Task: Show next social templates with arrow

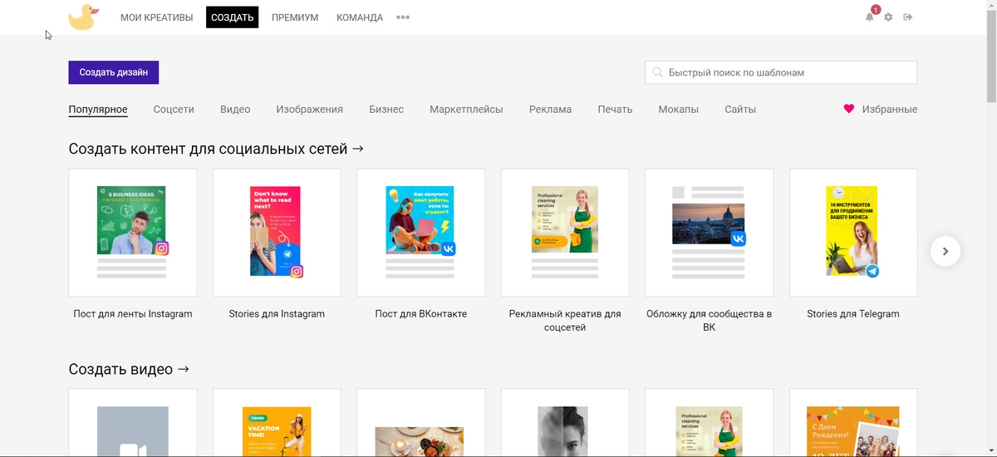Action: pos(945,251)
